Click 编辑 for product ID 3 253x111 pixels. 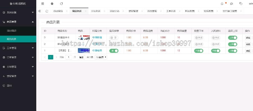pos(248,38)
